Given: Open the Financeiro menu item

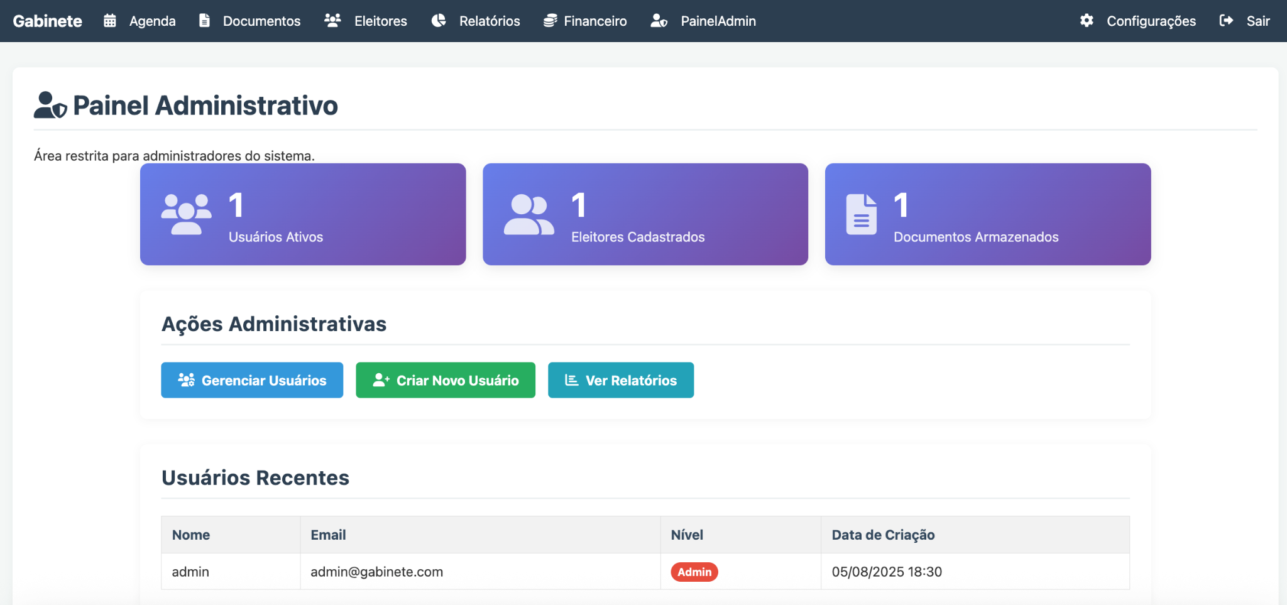Looking at the screenshot, I should [594, 21].
